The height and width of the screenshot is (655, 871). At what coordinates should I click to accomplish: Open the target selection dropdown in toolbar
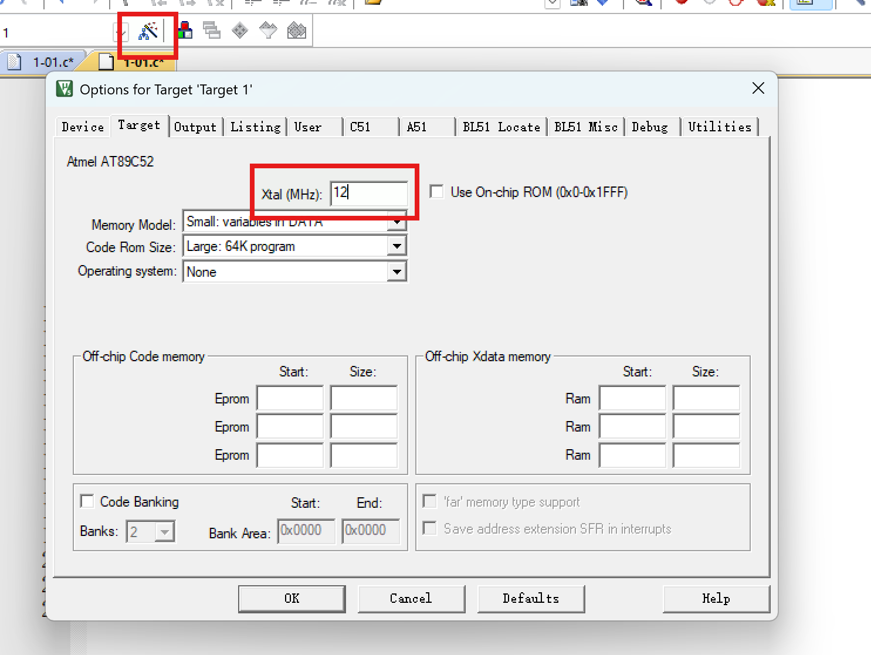tap(120, 32)
